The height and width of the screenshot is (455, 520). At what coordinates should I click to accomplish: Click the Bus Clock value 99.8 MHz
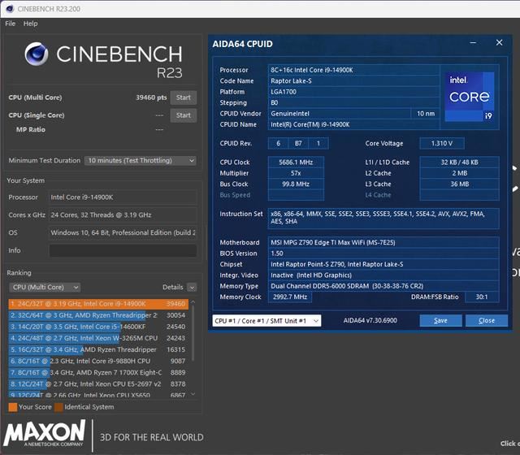(x=296, y=184)
